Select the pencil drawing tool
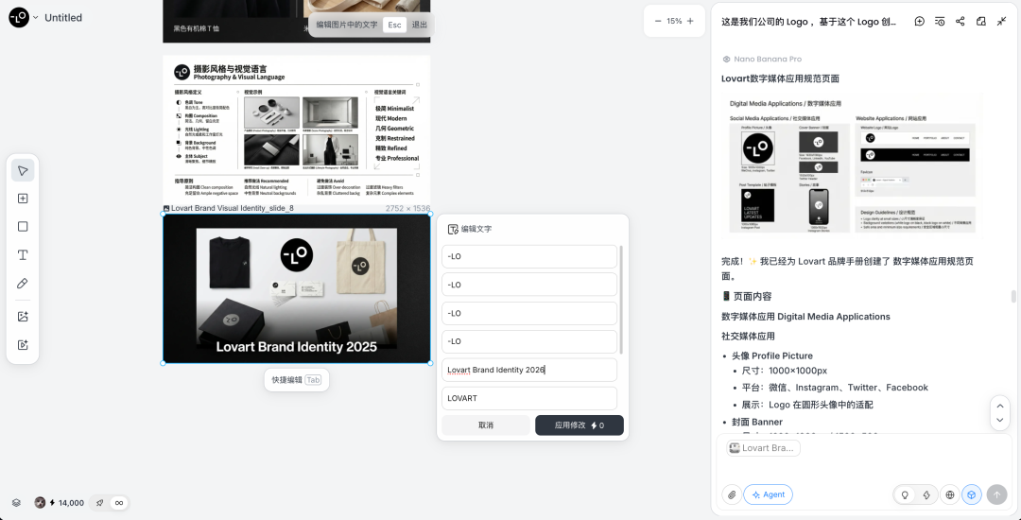The image size is (1021, 520). tap(23, 284)
